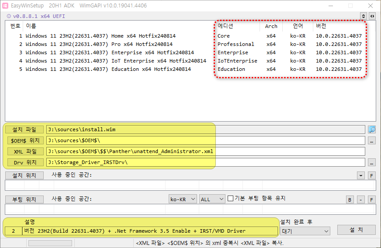
Task: Browse for $OEM$ location with ellipsis button
Action: pos(372,140)
